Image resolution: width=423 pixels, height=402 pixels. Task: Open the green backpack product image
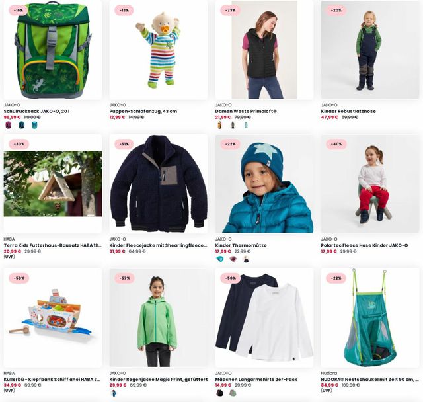point(53,50)
